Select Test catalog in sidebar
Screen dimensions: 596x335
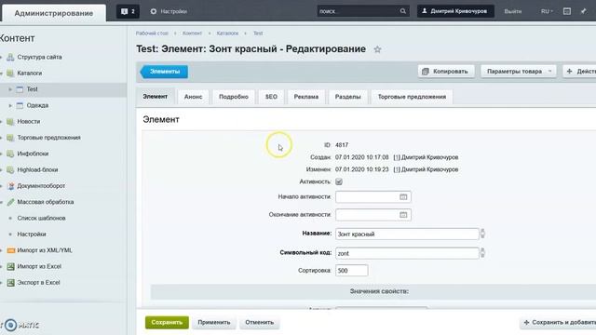(x=32, y=89)
